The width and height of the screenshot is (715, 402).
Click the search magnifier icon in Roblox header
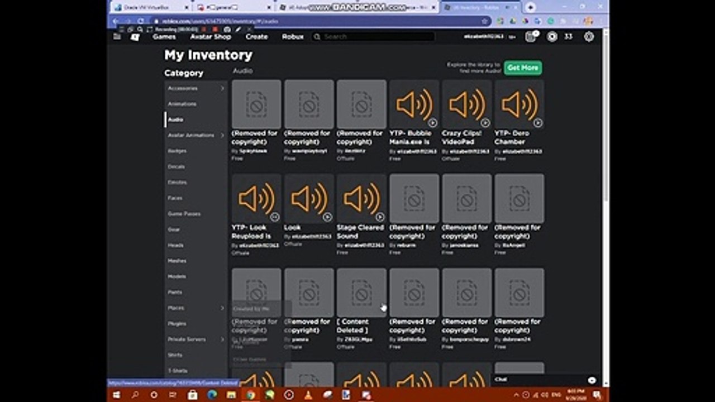[317, 37]
